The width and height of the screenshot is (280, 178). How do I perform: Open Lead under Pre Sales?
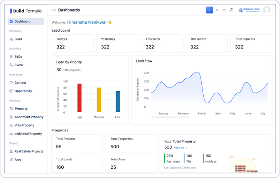(x=18, y=39)
